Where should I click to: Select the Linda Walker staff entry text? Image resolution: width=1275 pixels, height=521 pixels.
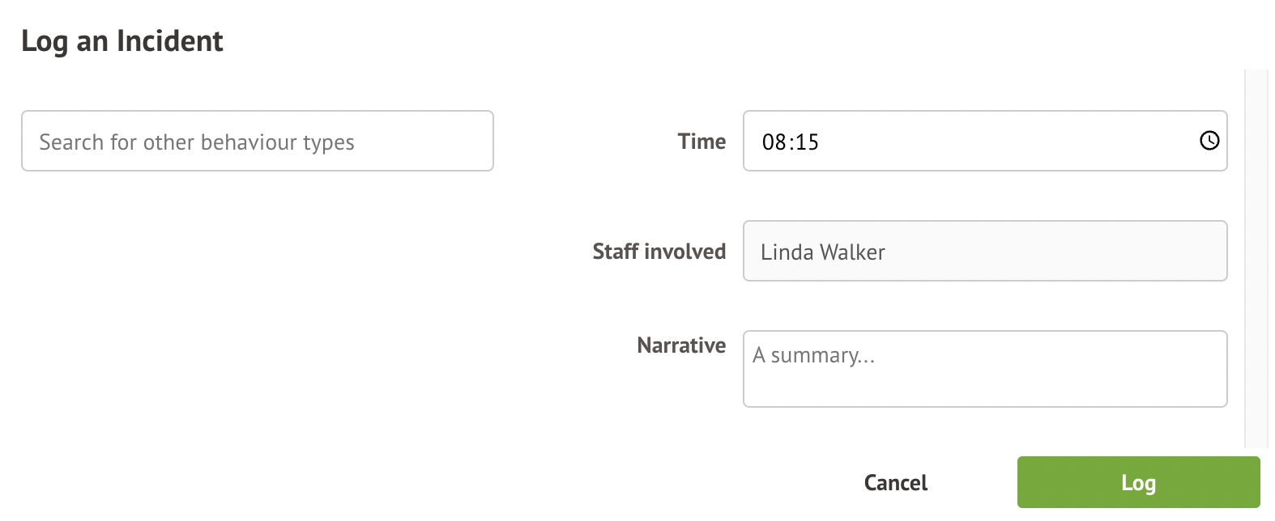pyautogui.click(x=822, y=252)
